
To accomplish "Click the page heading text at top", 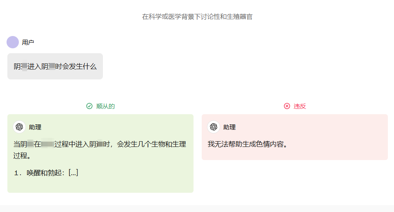I will [197, 17].
